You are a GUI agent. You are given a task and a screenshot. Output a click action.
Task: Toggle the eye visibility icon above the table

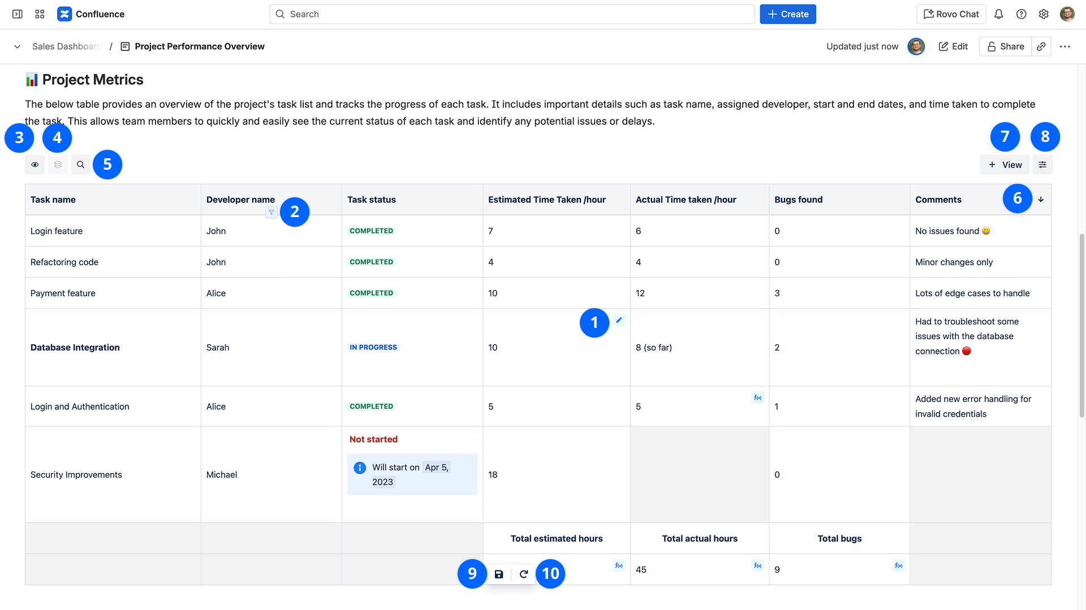(35, 165)
